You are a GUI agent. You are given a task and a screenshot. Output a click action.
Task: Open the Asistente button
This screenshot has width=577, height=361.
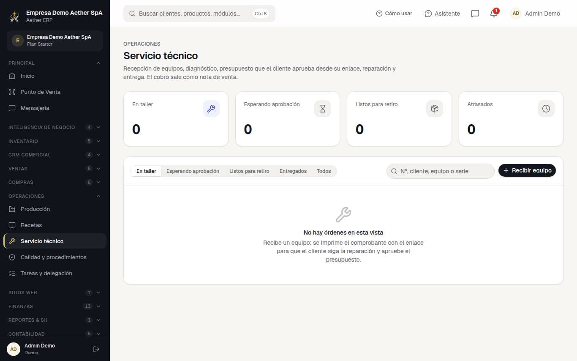tap(442, 14)
